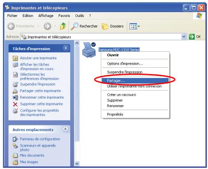Open Scanneurs et appareils photo link
This screenshot has width=208, height=169.
[38, 148]
